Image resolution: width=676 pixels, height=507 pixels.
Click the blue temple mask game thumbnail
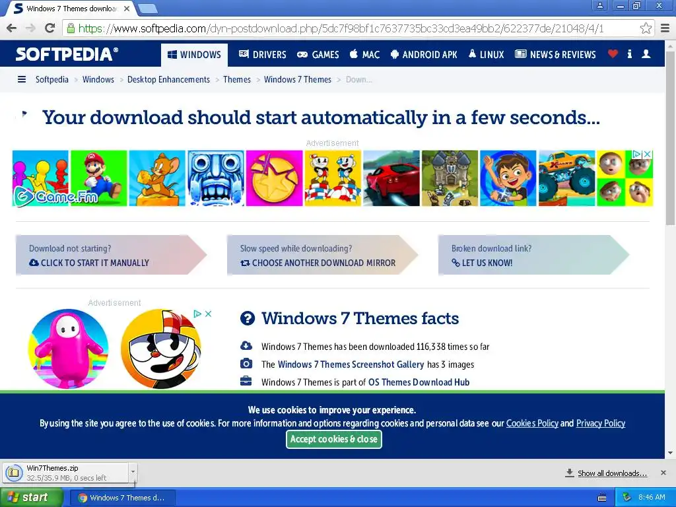[216, 178]
